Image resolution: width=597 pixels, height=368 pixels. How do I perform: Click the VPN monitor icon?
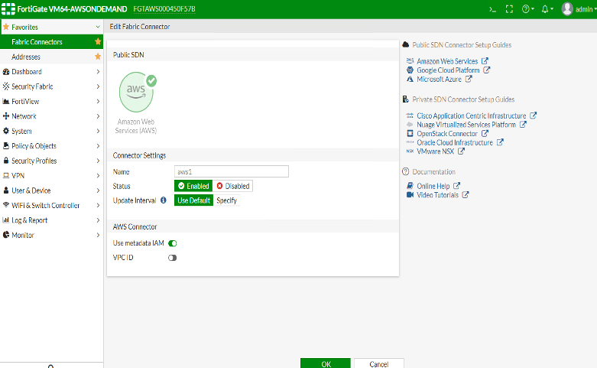tap(5, 175)
